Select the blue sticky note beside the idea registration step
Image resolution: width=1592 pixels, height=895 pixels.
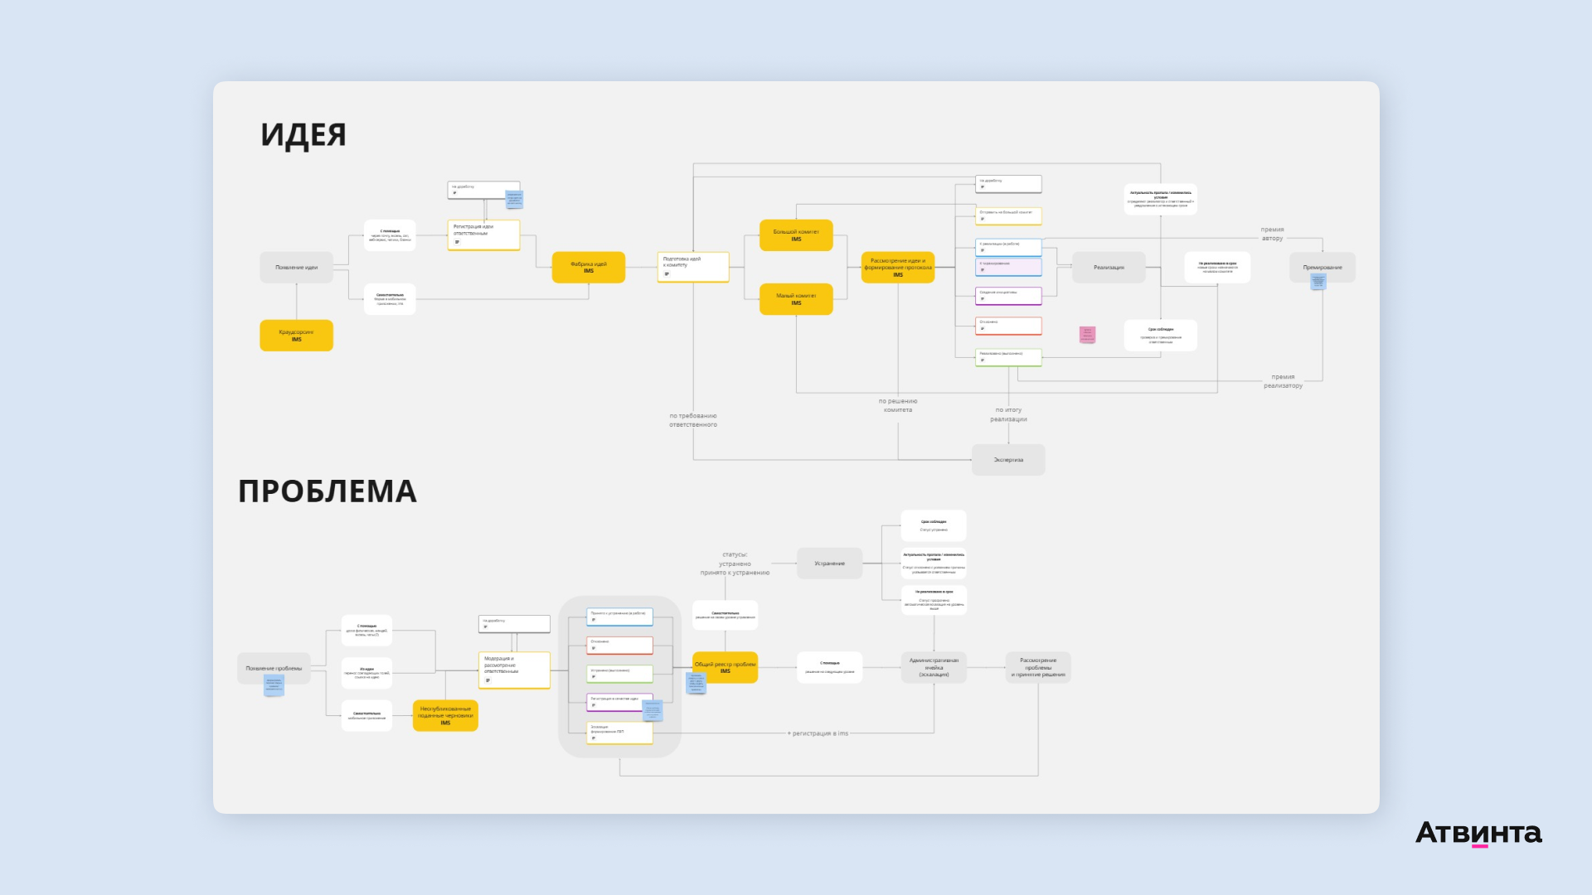coord(514,199)
